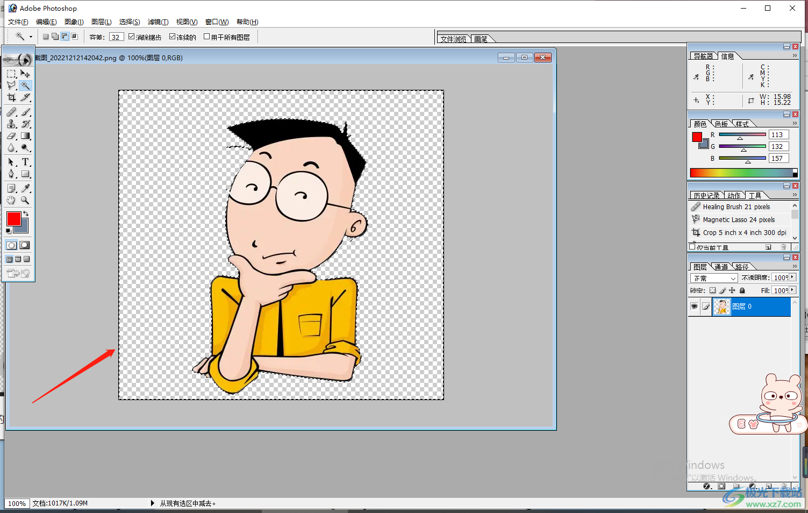The width and height of the screenshot is (808, 513).
Task: Open the Info panel flyout menu
Action: [x=795, y=55]
